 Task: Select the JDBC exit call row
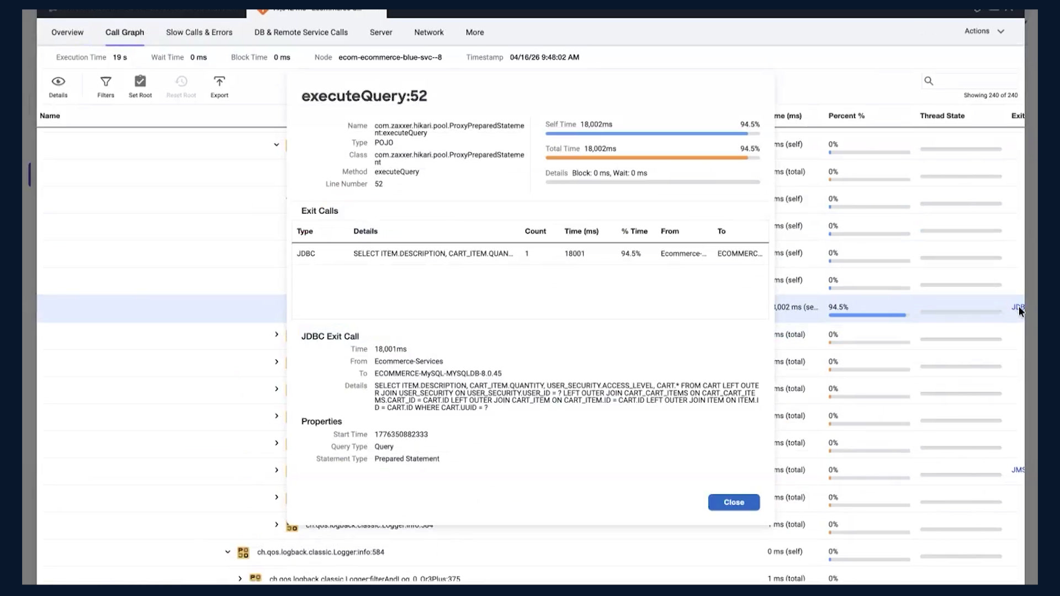(x=530, y=253)
